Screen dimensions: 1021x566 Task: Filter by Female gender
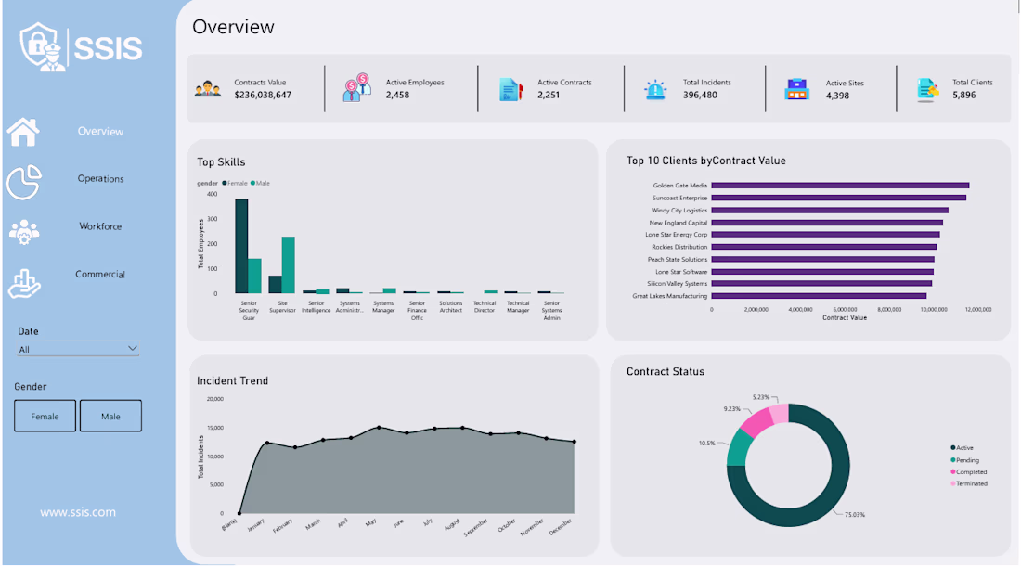(45, 416)
